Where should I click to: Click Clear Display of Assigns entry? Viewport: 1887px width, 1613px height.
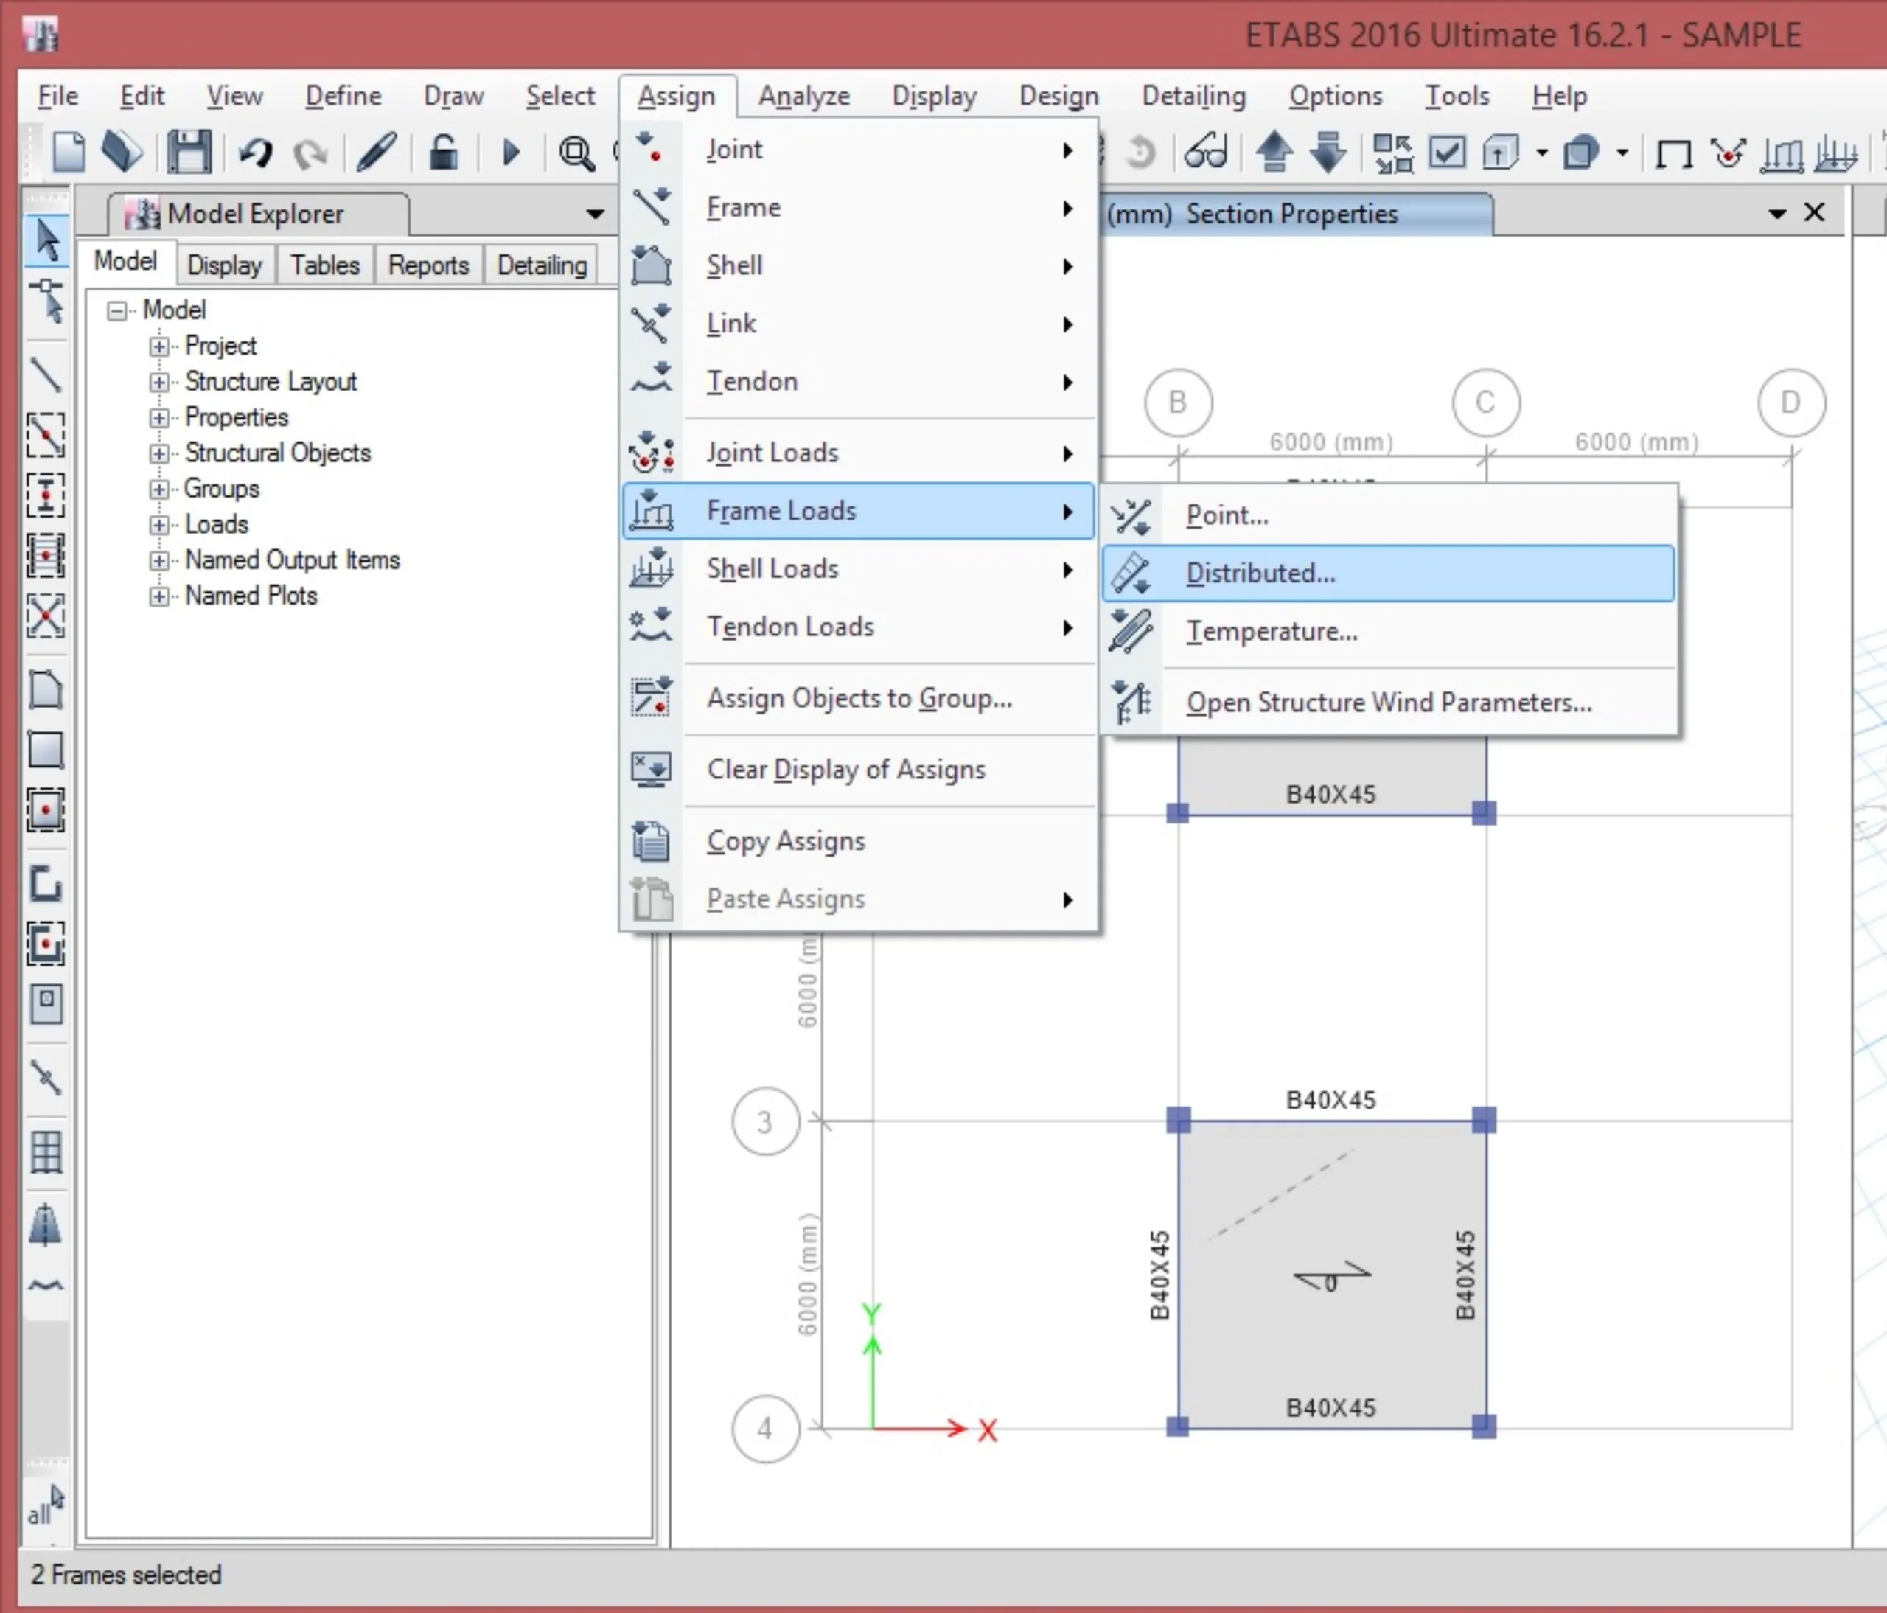point(845,770)
